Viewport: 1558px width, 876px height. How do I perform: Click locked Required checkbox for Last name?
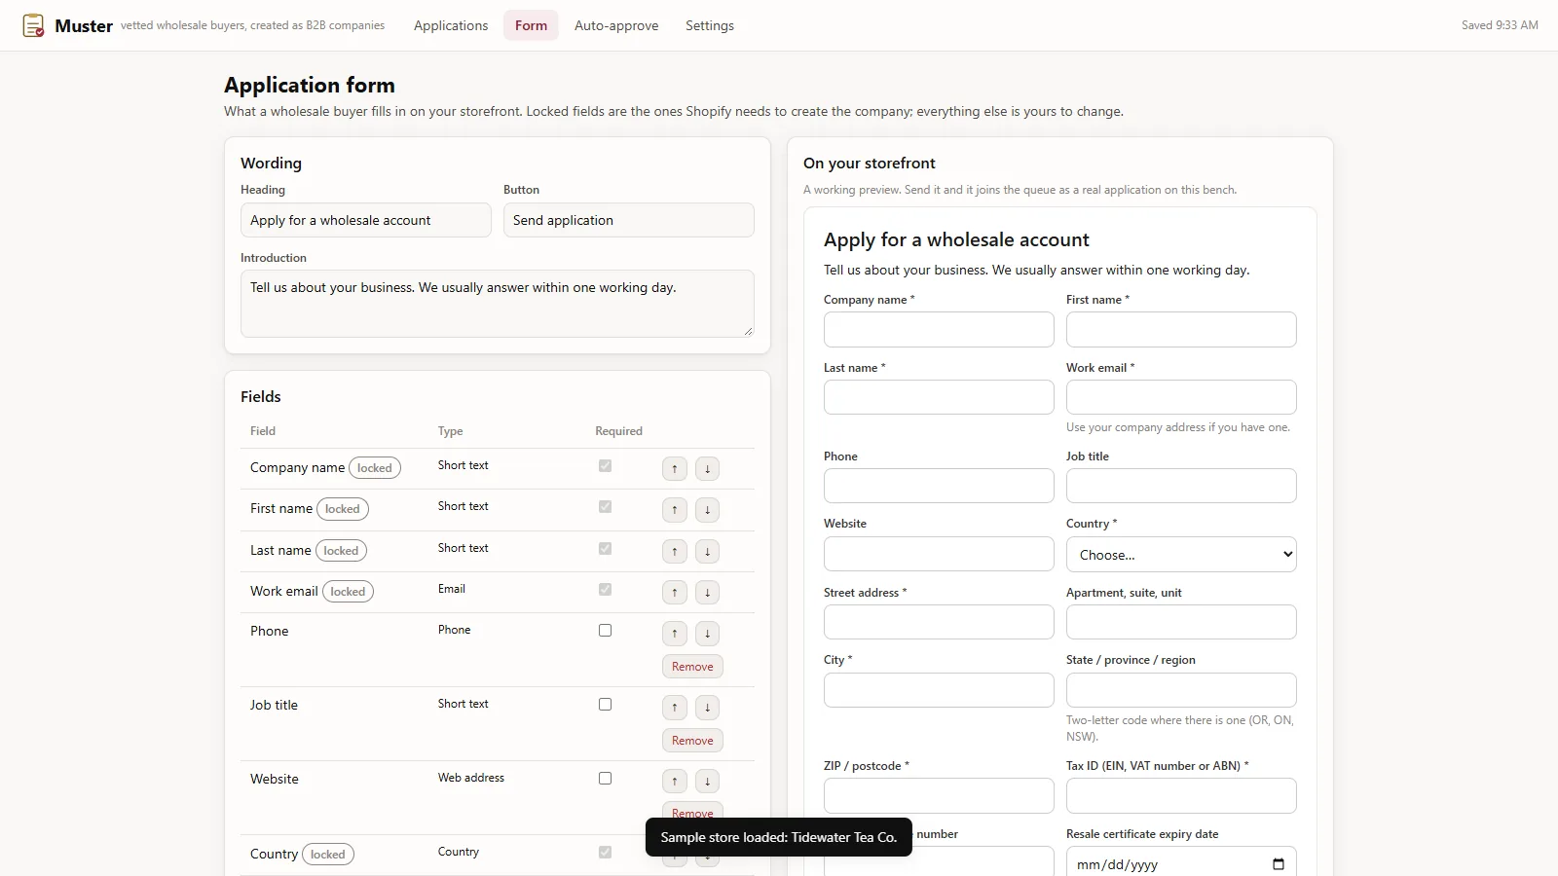605,549
